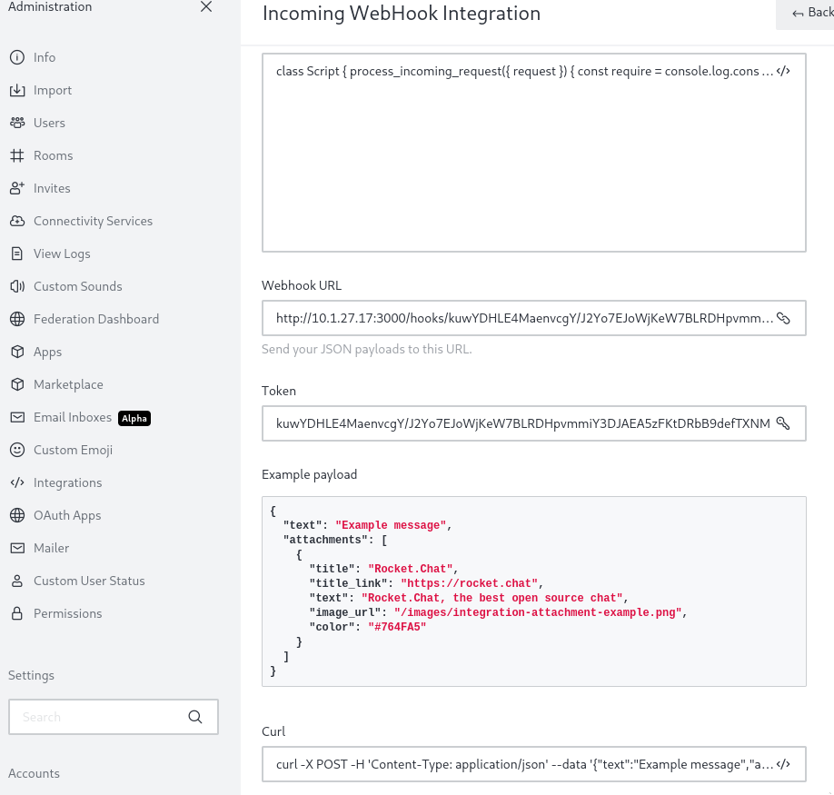This screenshot has width=834, height=795.
Task: Click the Accounts settings section
Action: 34,773
